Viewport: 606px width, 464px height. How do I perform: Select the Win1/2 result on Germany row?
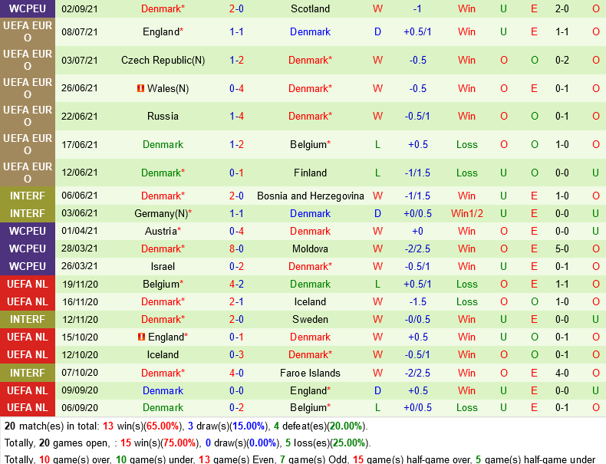click(x=467, y=214)
